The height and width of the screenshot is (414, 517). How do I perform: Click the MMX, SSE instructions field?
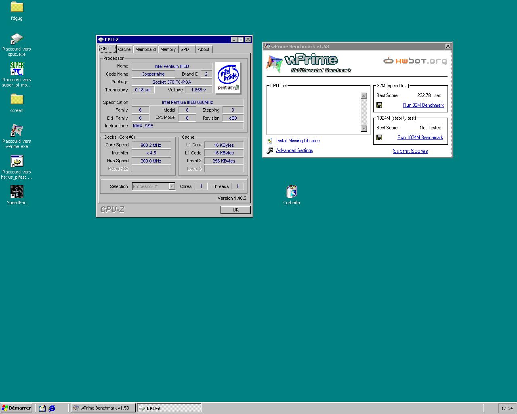coord(187,126)
